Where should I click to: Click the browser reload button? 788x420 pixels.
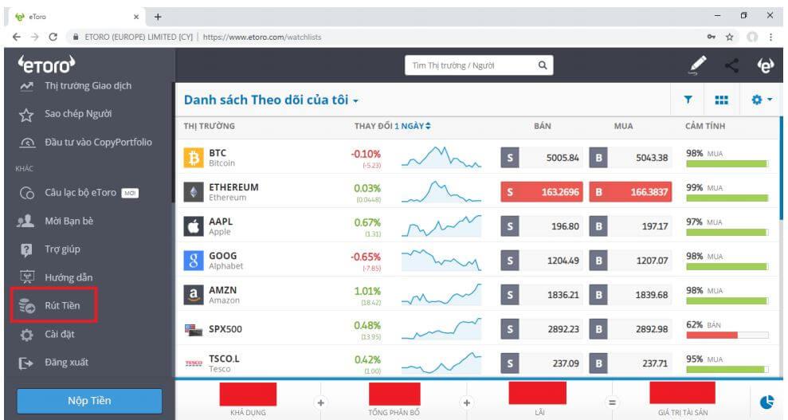(53, 37)
